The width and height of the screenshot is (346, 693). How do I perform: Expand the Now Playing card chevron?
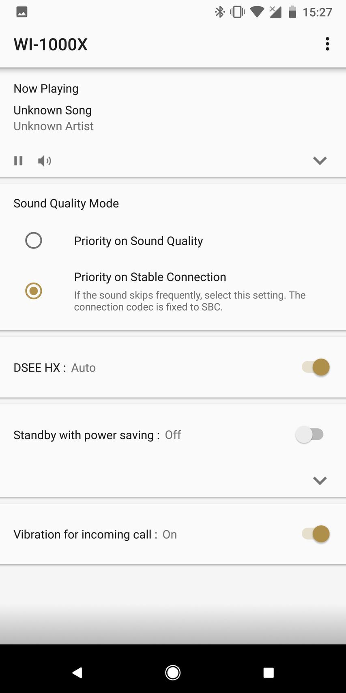click(320, 161)
